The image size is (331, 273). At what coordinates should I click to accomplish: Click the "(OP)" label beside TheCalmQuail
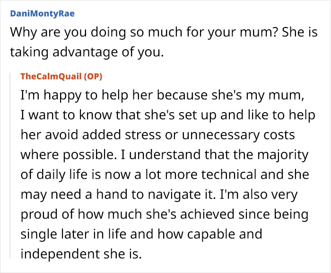pyautogui.click(x=94, y=77)
